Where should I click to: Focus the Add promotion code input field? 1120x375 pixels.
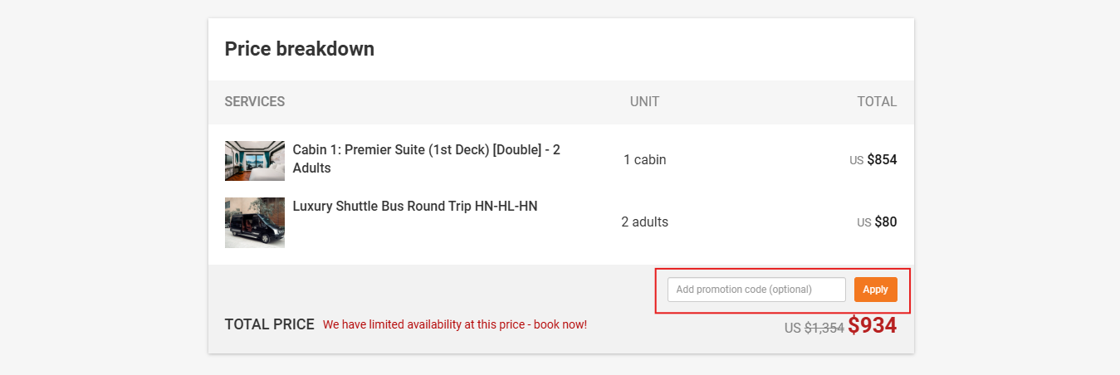pyautogui.click(x=756, y=290)
